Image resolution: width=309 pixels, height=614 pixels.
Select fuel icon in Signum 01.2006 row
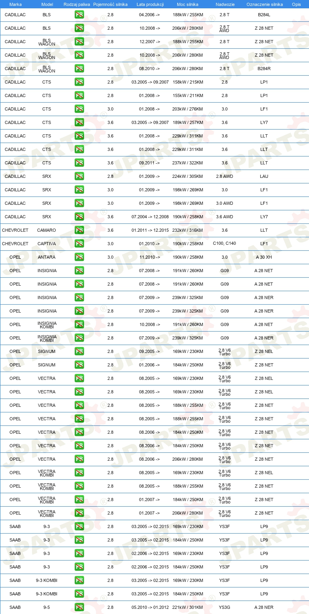79,365
